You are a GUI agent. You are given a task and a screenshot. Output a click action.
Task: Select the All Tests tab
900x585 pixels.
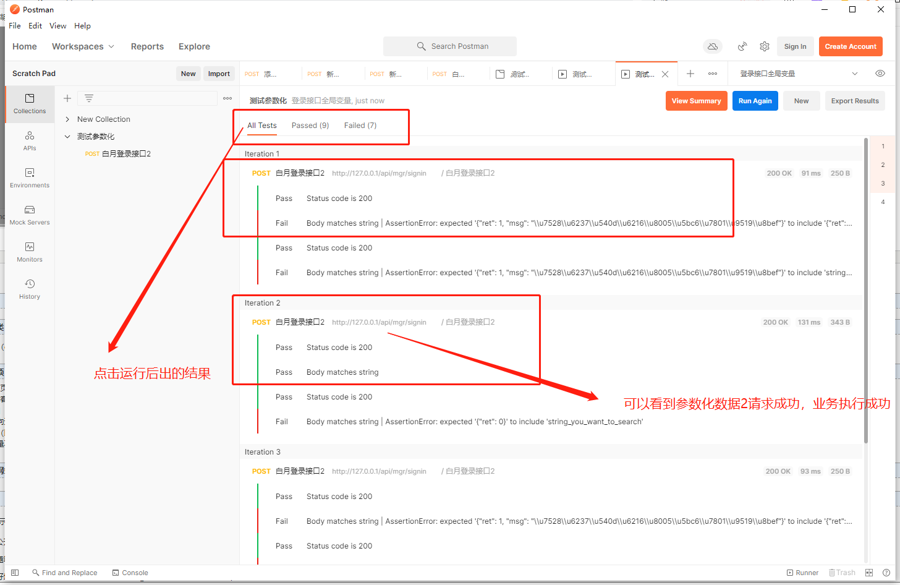pyautogui.click(x=262, y=126)
